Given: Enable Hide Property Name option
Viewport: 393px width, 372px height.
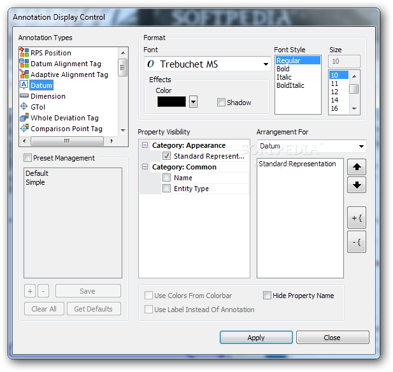Looking at the screenshot, I should (267, 296).
